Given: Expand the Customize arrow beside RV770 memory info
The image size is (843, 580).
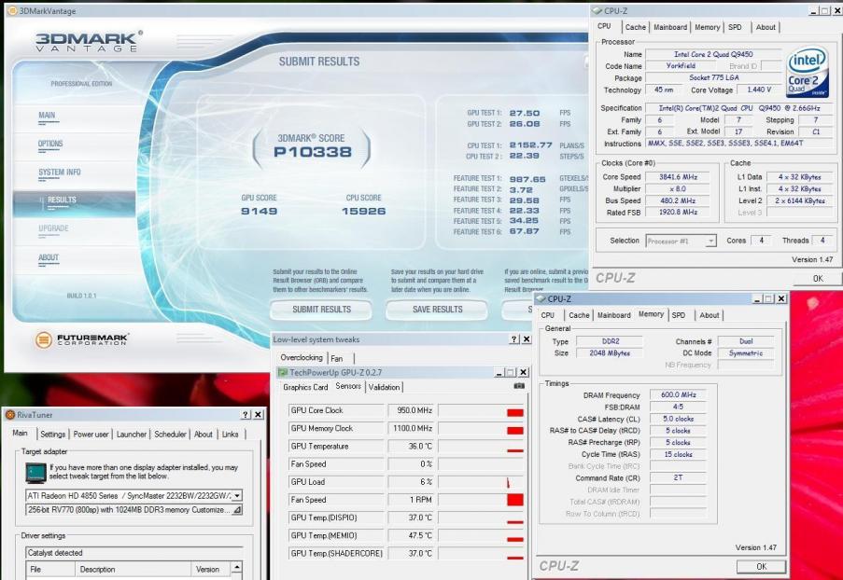Looking at the screenshot, I should [237, 510].
